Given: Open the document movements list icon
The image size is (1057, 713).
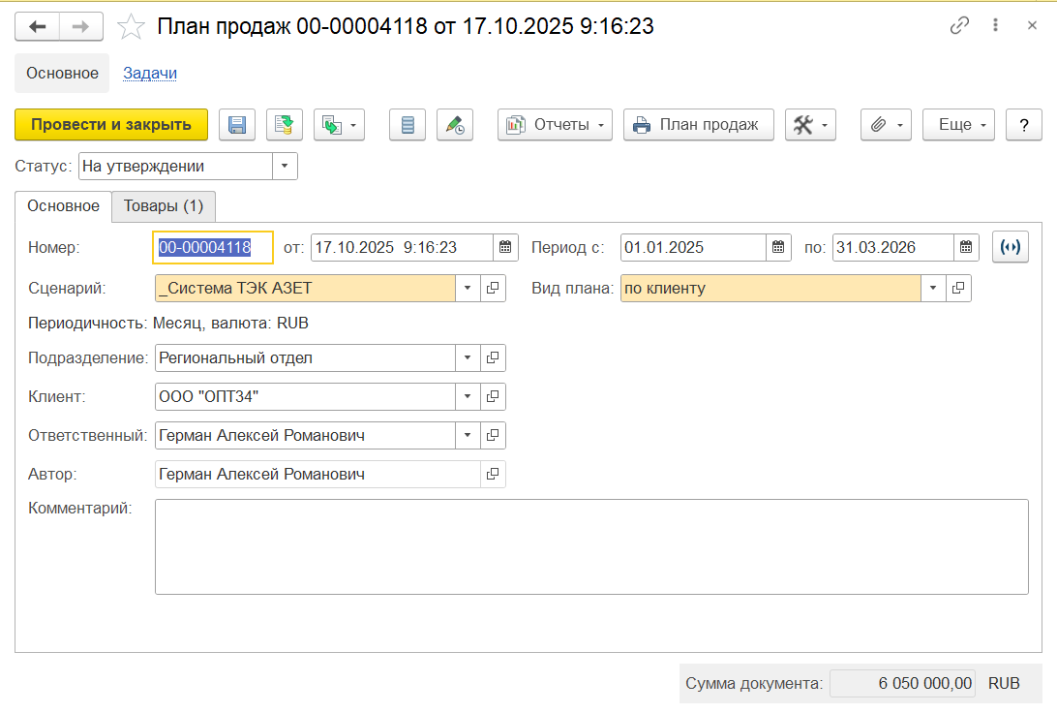Looking at the screenshot, I should point(408,125).
